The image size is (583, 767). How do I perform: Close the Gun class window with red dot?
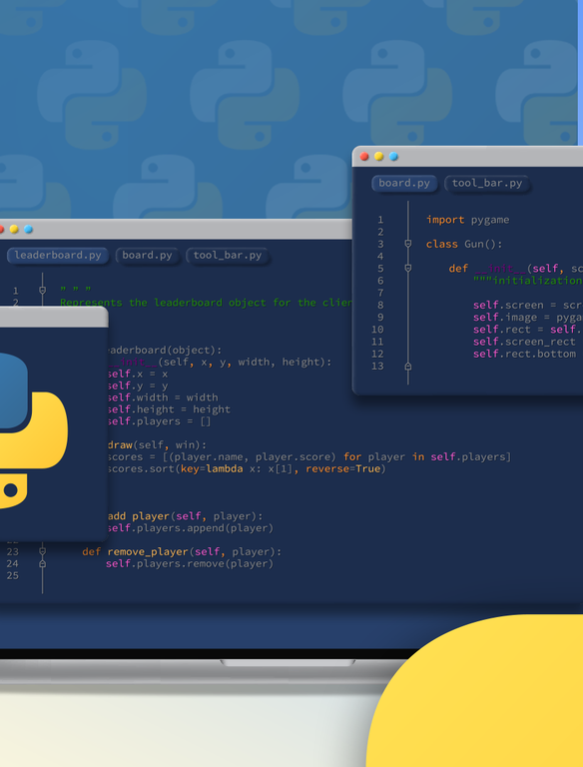pos(364,157)
